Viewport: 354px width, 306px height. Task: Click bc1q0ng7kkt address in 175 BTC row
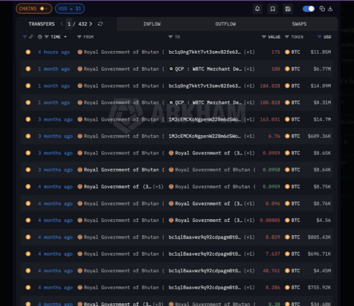(205, 52)
